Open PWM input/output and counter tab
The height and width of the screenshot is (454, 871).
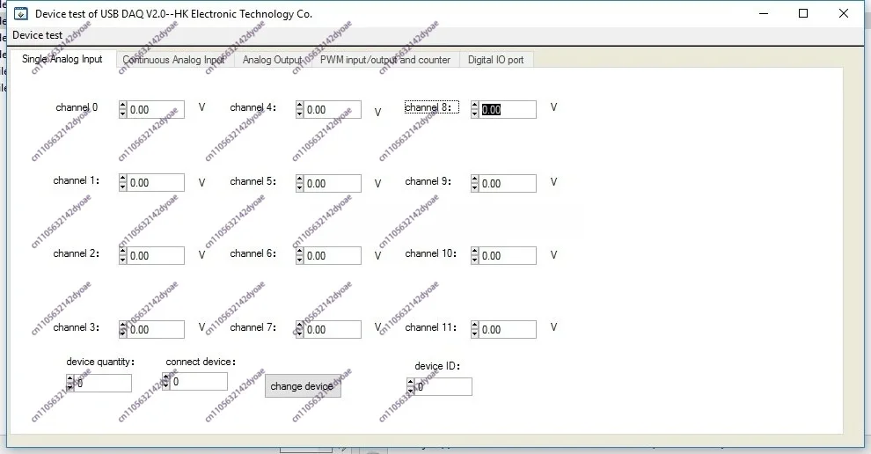pyautogui.click(x=385, y=60)
